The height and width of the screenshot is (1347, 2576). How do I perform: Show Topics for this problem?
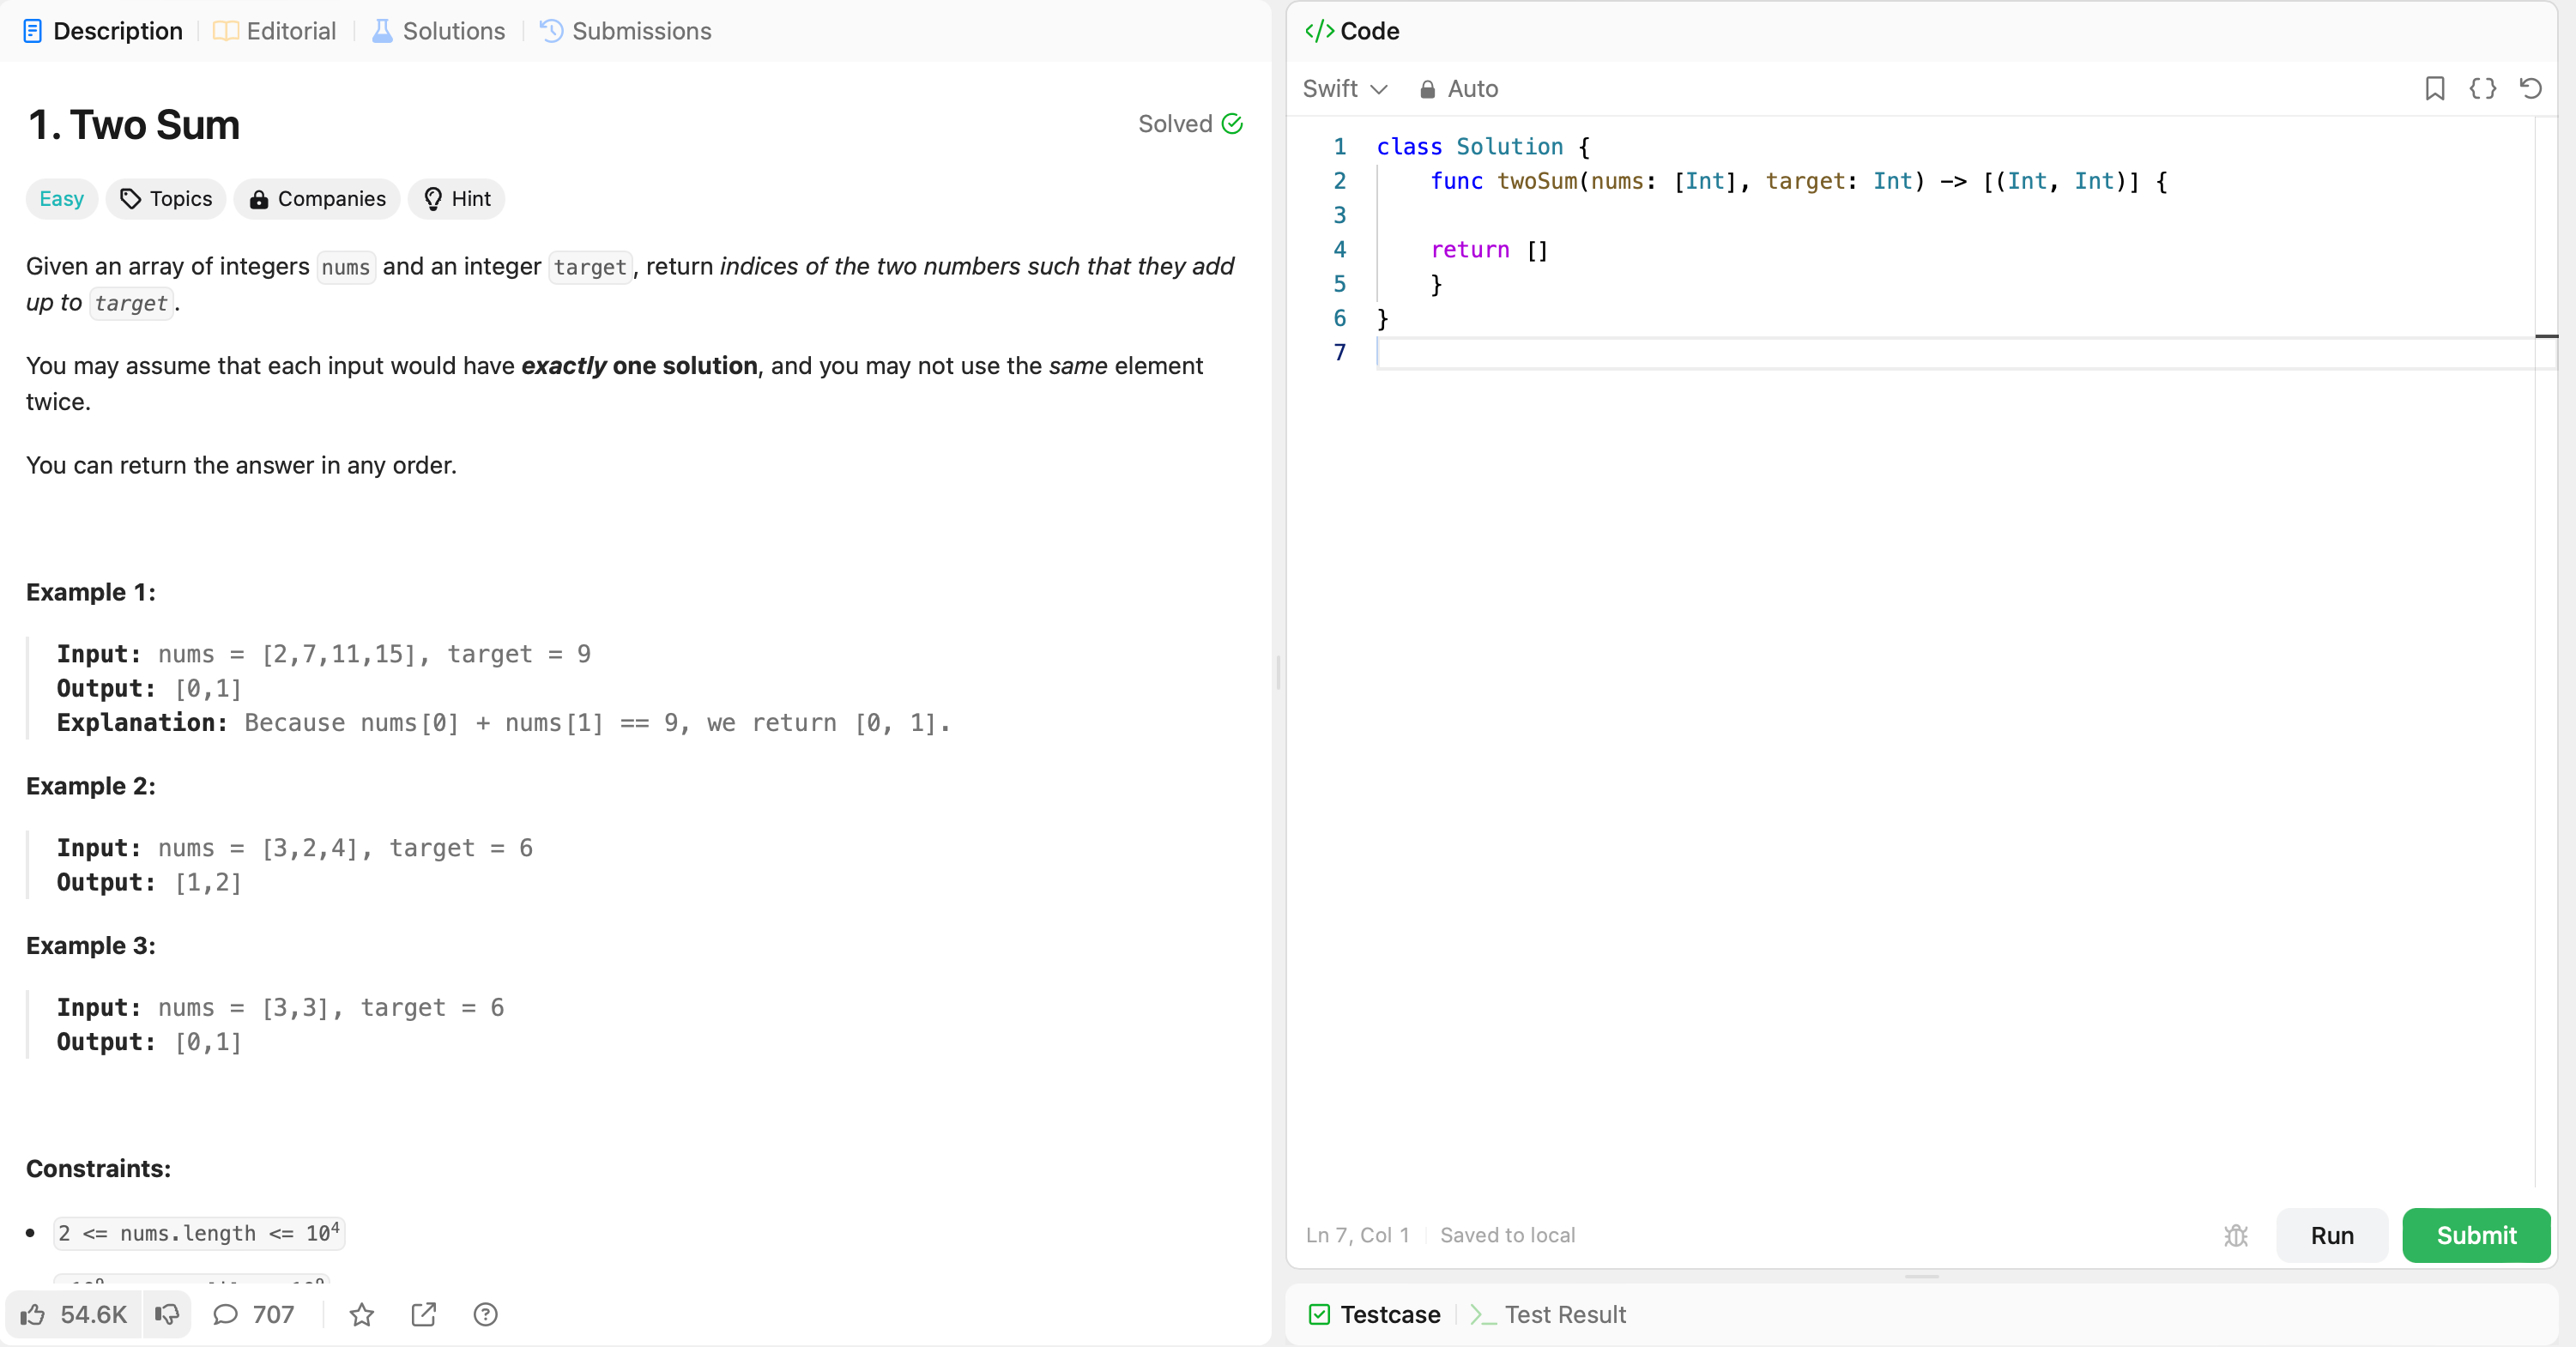(x=166, y=199)
